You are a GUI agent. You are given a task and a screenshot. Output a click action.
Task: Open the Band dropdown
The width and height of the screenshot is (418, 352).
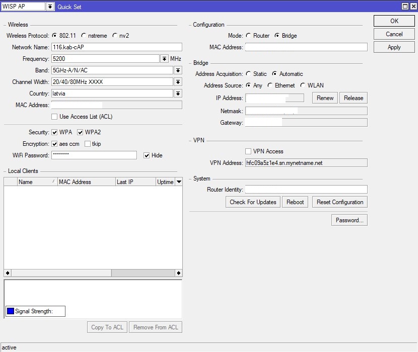[x=177, y=70]
